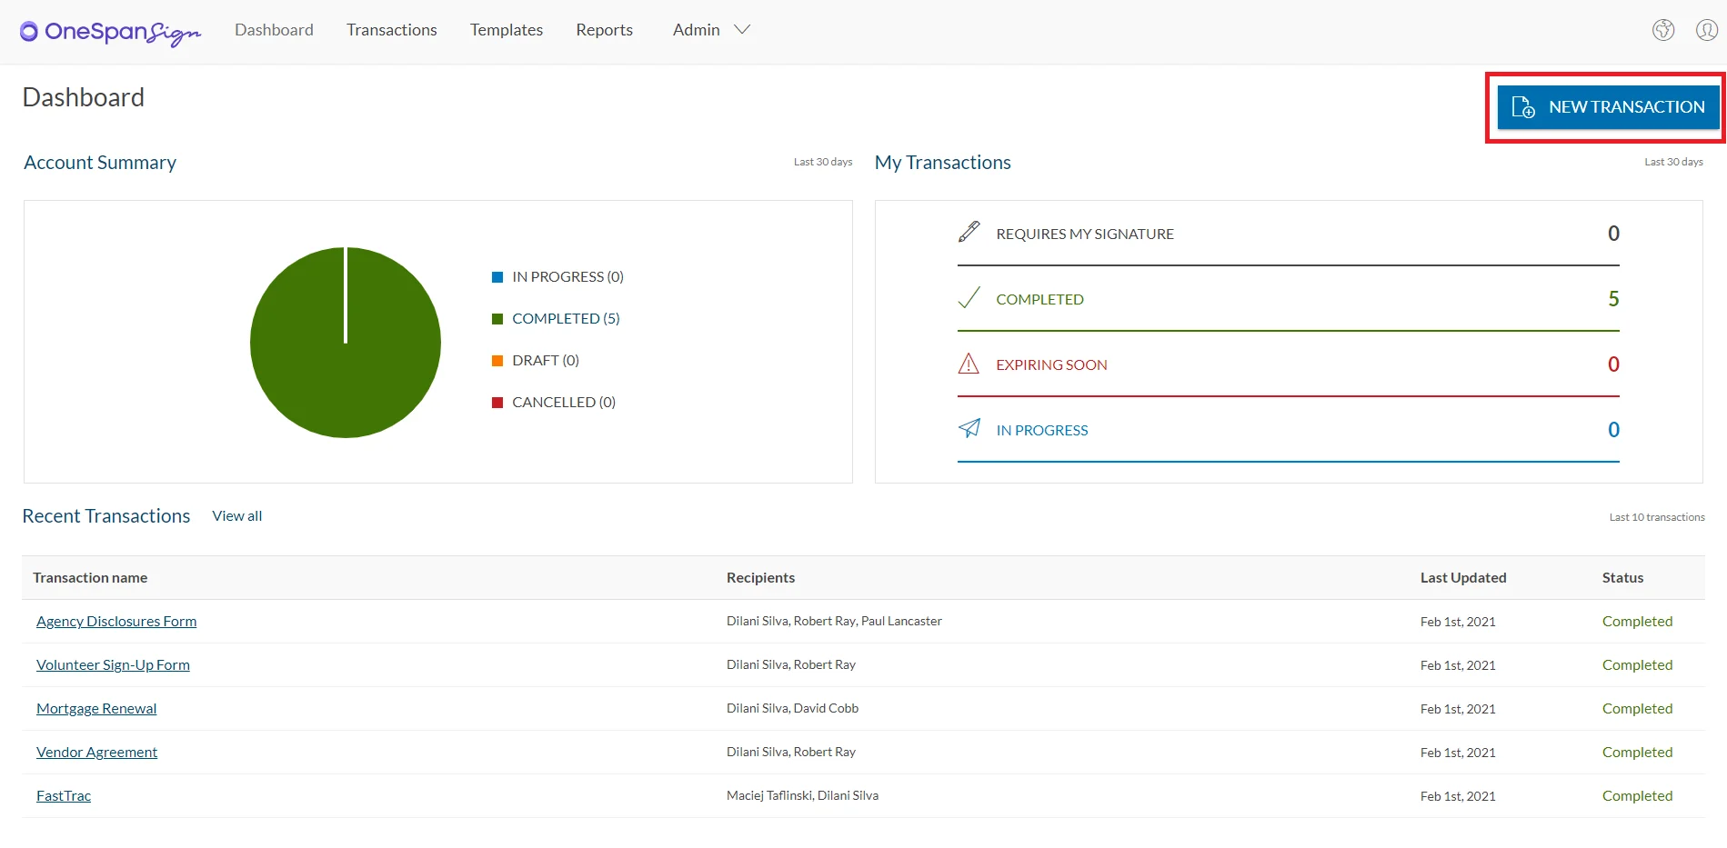Select the Completed row in My Transactions
1727x848 pixels.
click(x=1289, y=299)
